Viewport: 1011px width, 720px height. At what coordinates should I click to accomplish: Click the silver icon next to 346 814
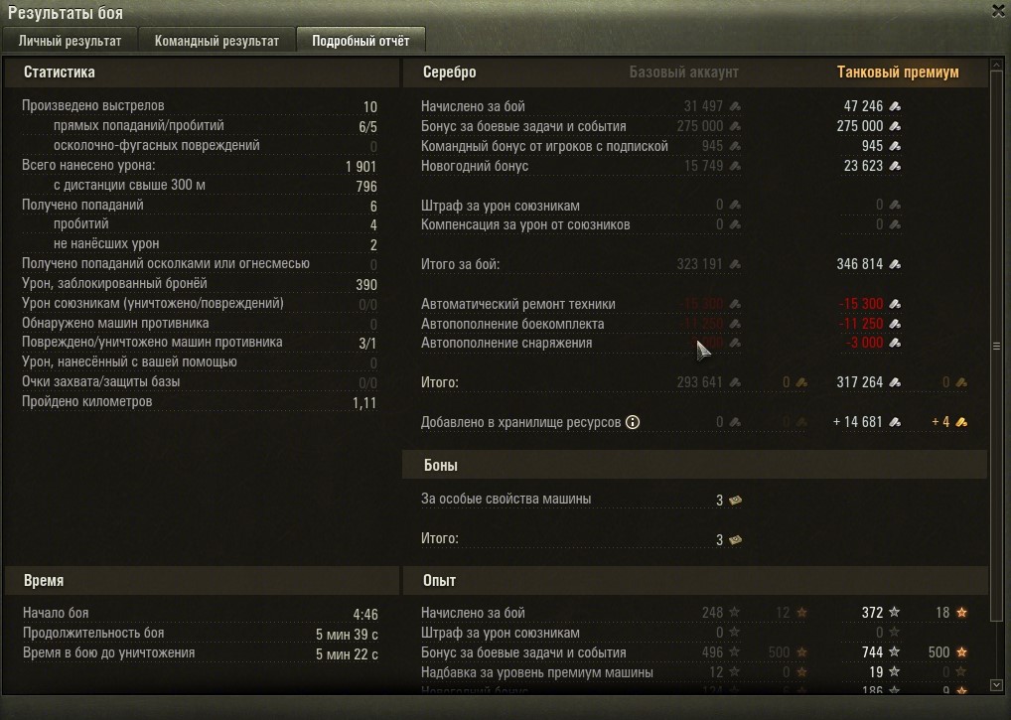click(x=895, y=264)
